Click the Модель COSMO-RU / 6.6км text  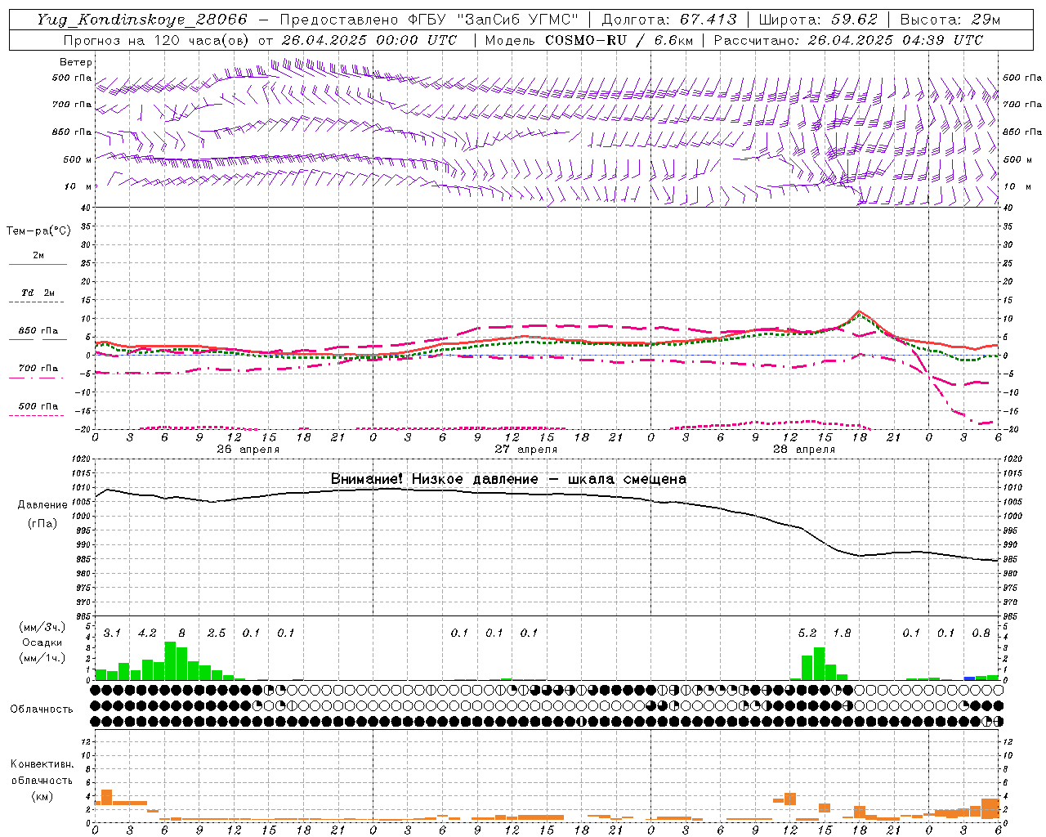(589, 40)
